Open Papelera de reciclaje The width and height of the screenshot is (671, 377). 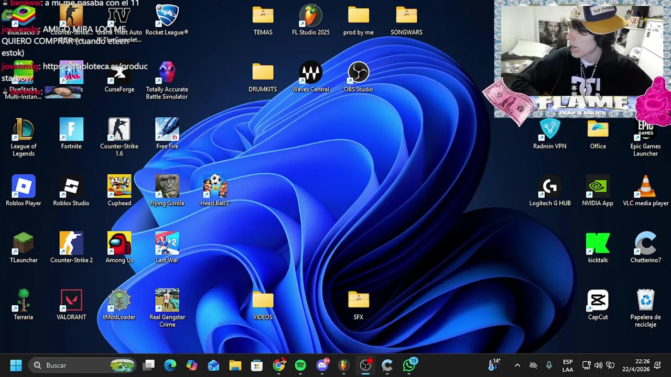pyautogui.click(x=645, y=309)
